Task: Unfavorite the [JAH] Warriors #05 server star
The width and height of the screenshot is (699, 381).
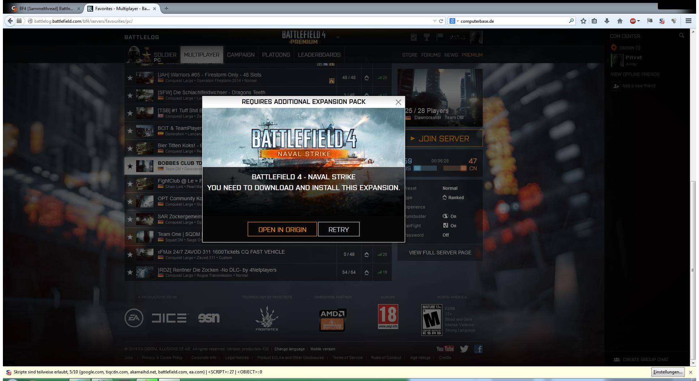Action: point(130,78)
